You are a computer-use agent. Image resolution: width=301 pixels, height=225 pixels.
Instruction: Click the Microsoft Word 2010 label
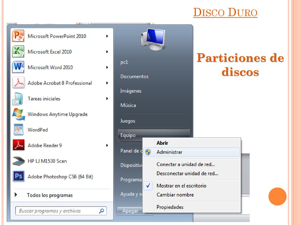tap(50, 67)
